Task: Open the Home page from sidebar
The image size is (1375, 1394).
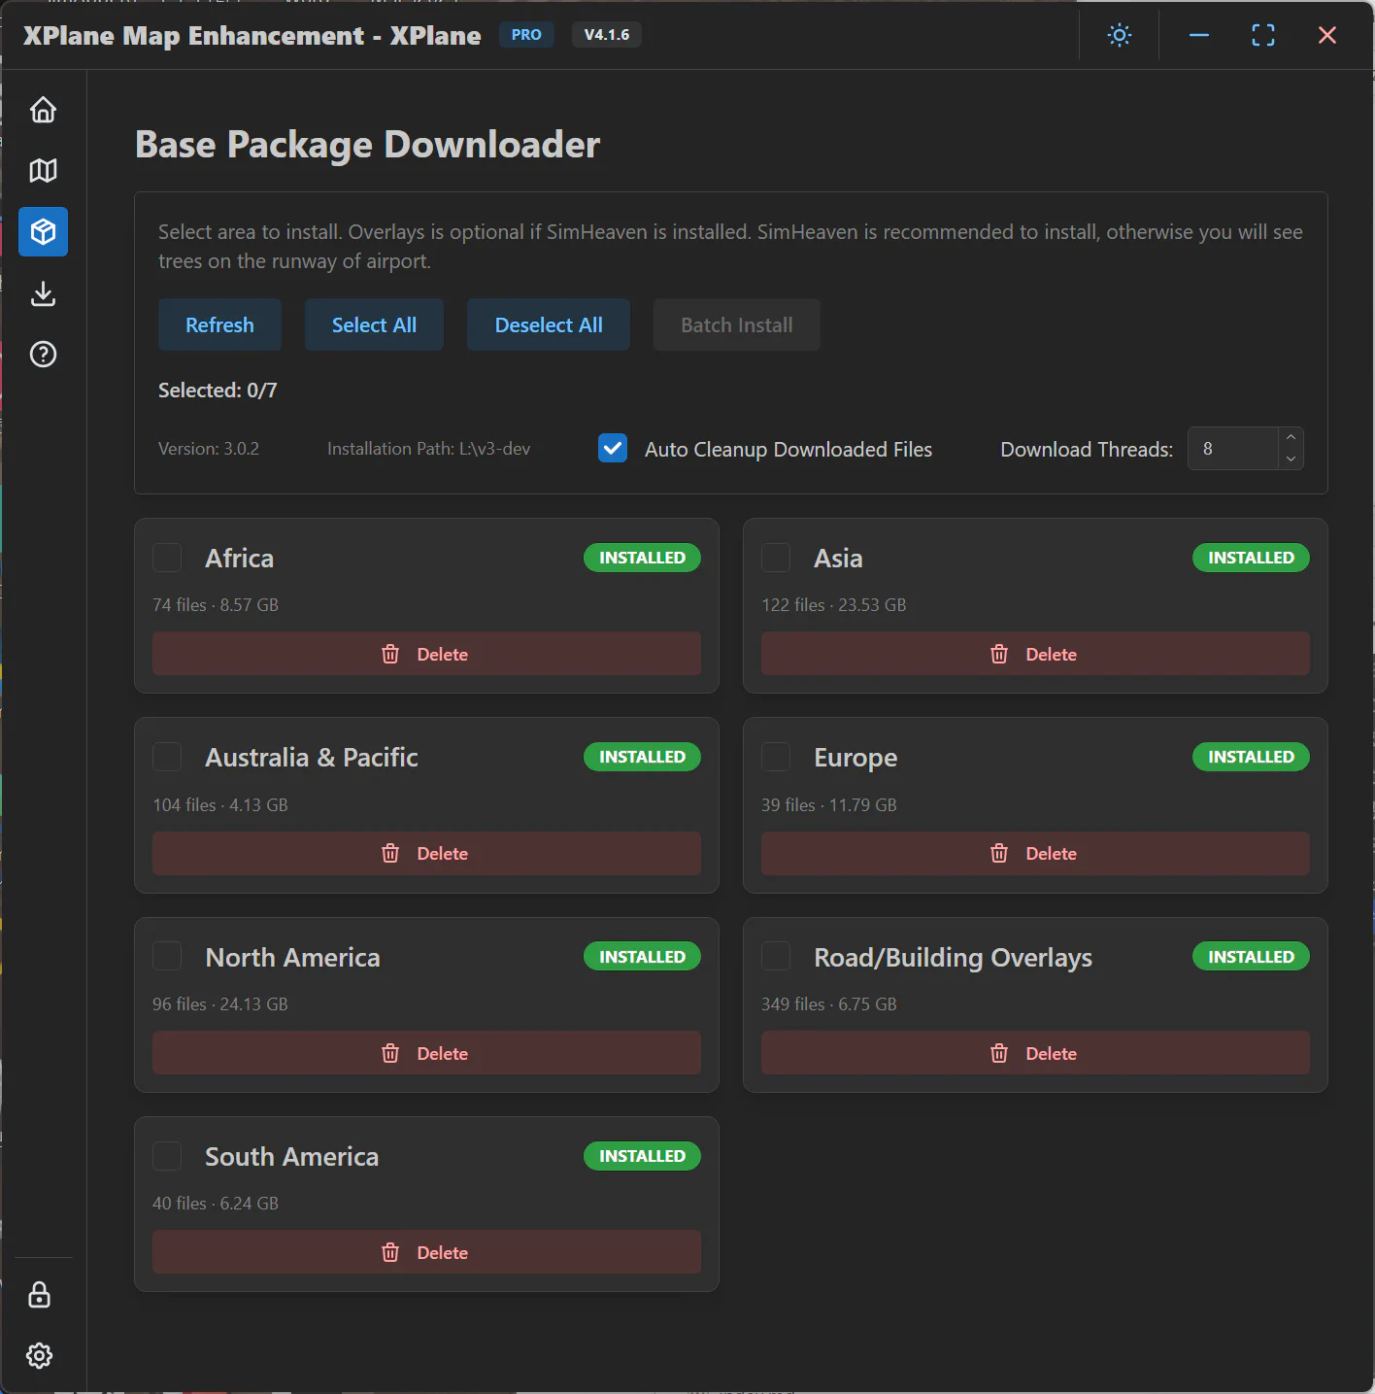Action: tap(43, 110)
